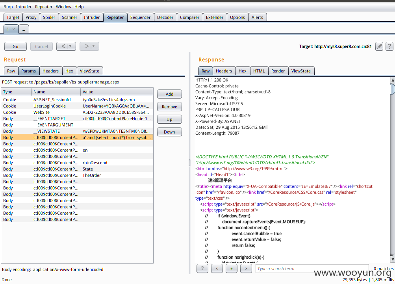Image resolution: width=395 pixels, height=284 pixels.
Task: Switch to the Options tab
Action: 237,17
